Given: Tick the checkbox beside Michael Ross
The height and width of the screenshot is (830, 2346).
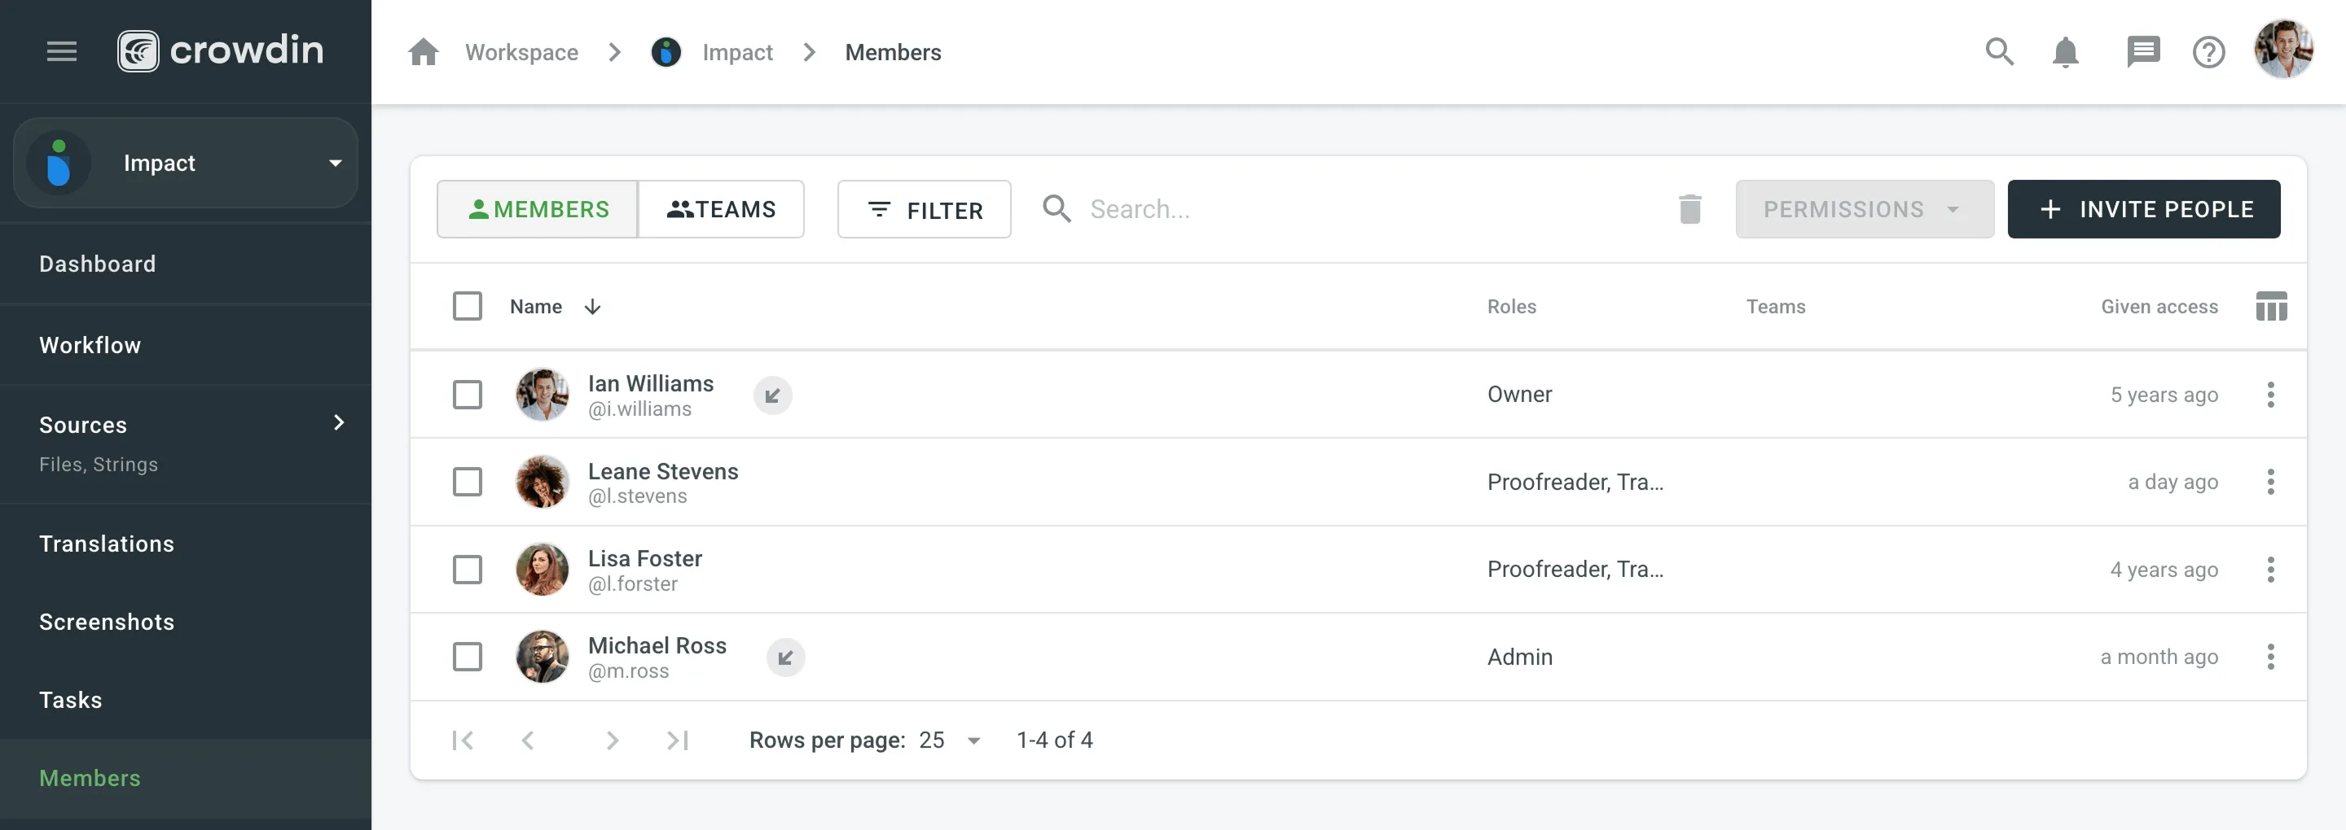Looking at the screenshot, I should 468,656.
